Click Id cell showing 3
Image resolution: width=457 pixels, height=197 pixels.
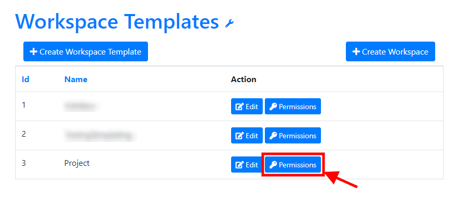(x=24, y=163)
